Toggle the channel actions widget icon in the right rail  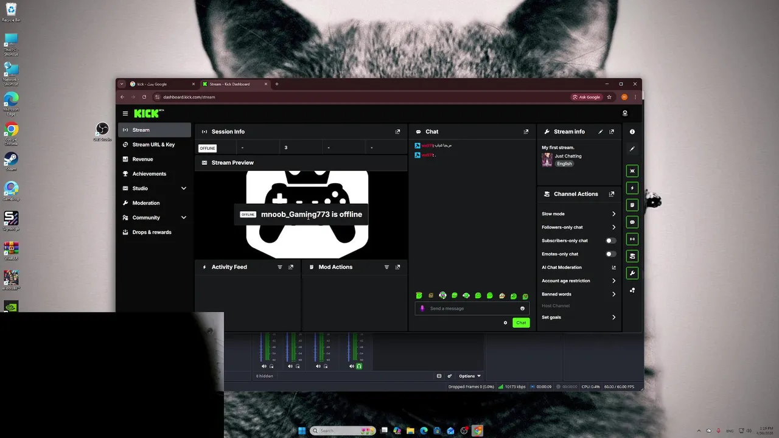click(632, 256)
